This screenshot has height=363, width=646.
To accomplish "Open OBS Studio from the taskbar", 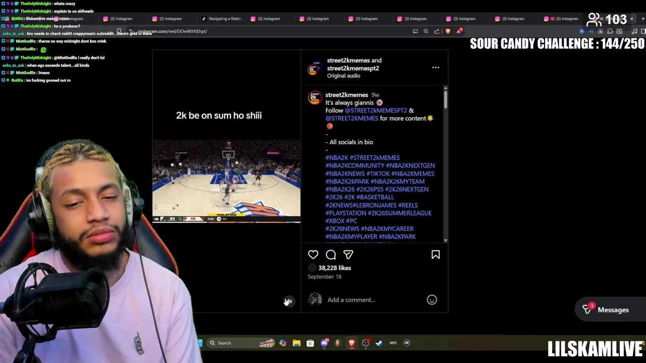I will coord(365,343).
